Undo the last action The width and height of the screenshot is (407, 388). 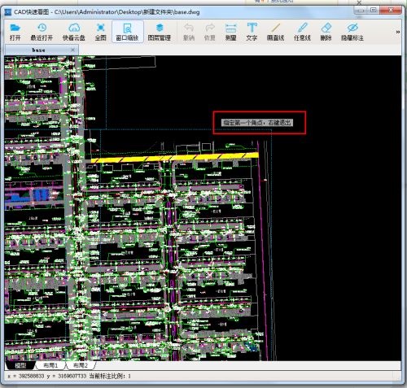pyautogui.click(x=189, y=32)
